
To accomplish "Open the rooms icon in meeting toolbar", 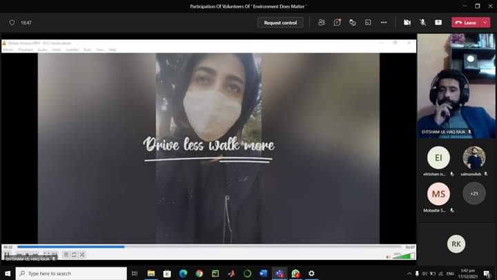I will [368, 22].
